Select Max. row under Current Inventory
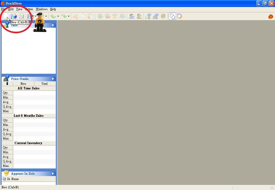 tap(28, 166)
